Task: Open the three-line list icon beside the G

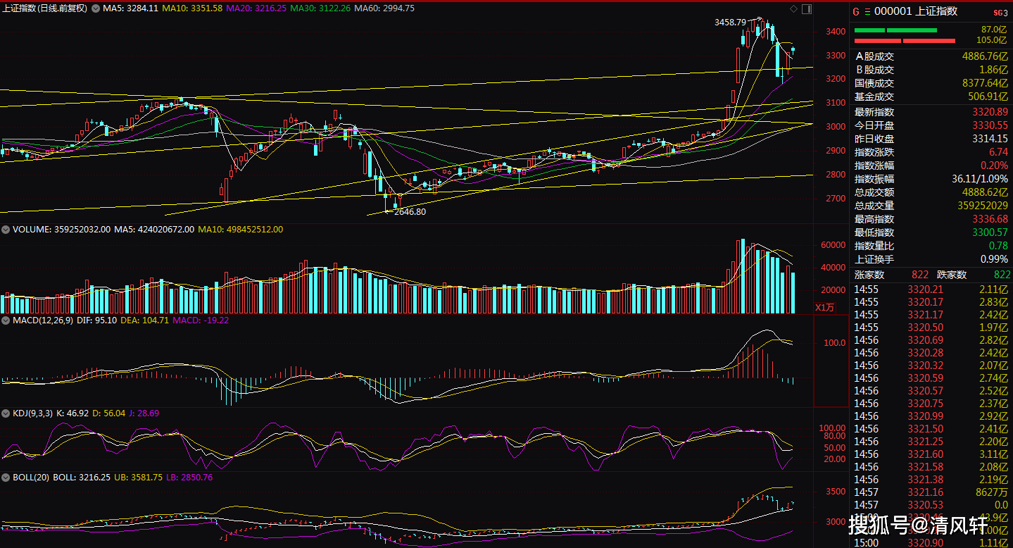Action: (x=867, y=11)
